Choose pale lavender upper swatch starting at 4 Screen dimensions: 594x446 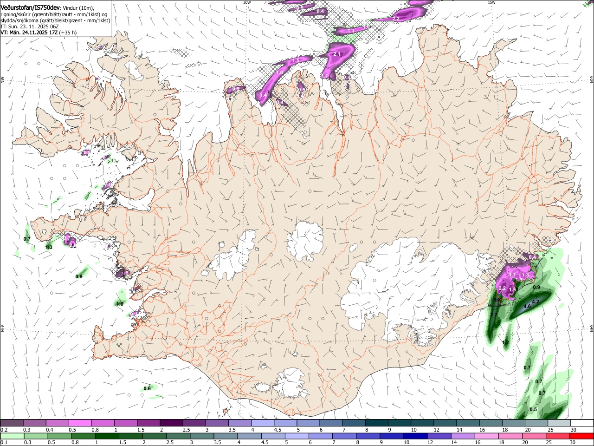[262, 423]
